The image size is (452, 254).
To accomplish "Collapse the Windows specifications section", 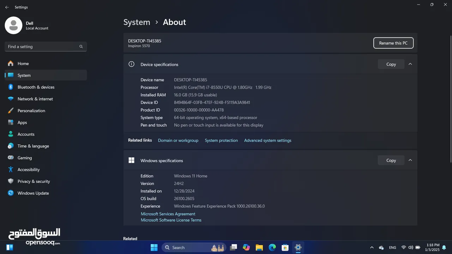I will (410, 160).
